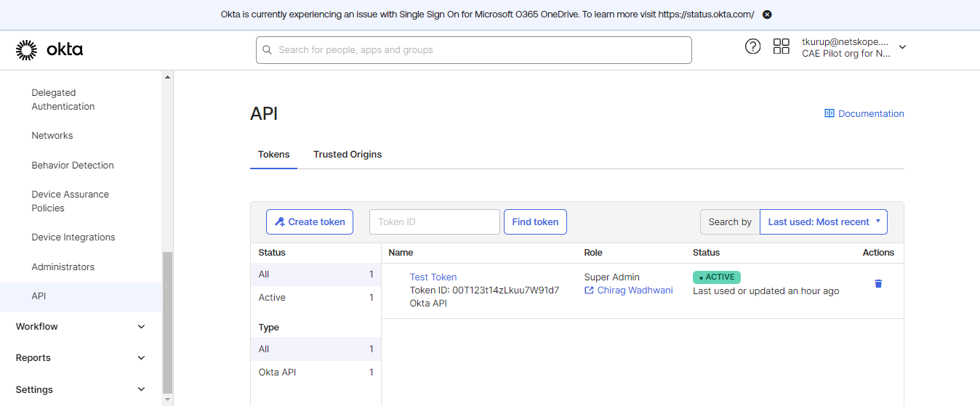Delete Test Token with trash icon
This screenshot has width=980, height=406.
[878, 283]
